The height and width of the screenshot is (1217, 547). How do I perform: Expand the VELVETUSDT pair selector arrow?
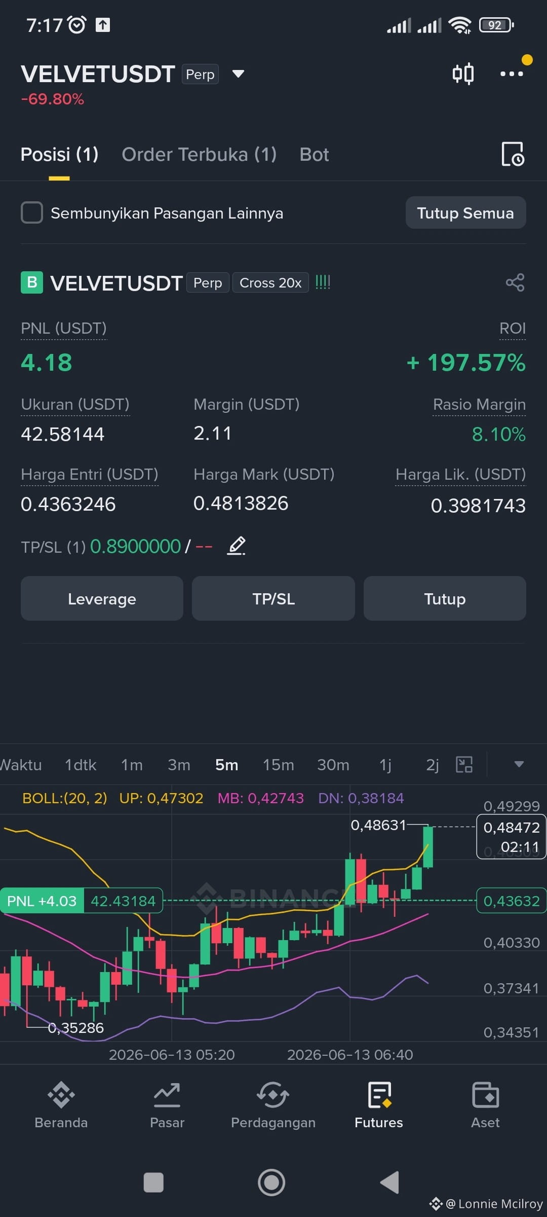(x=238, y=74)
